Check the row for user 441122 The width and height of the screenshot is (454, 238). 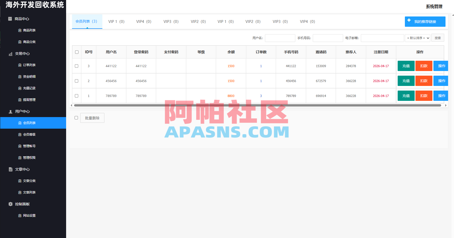pyautogui.click(x=76, y=66)
